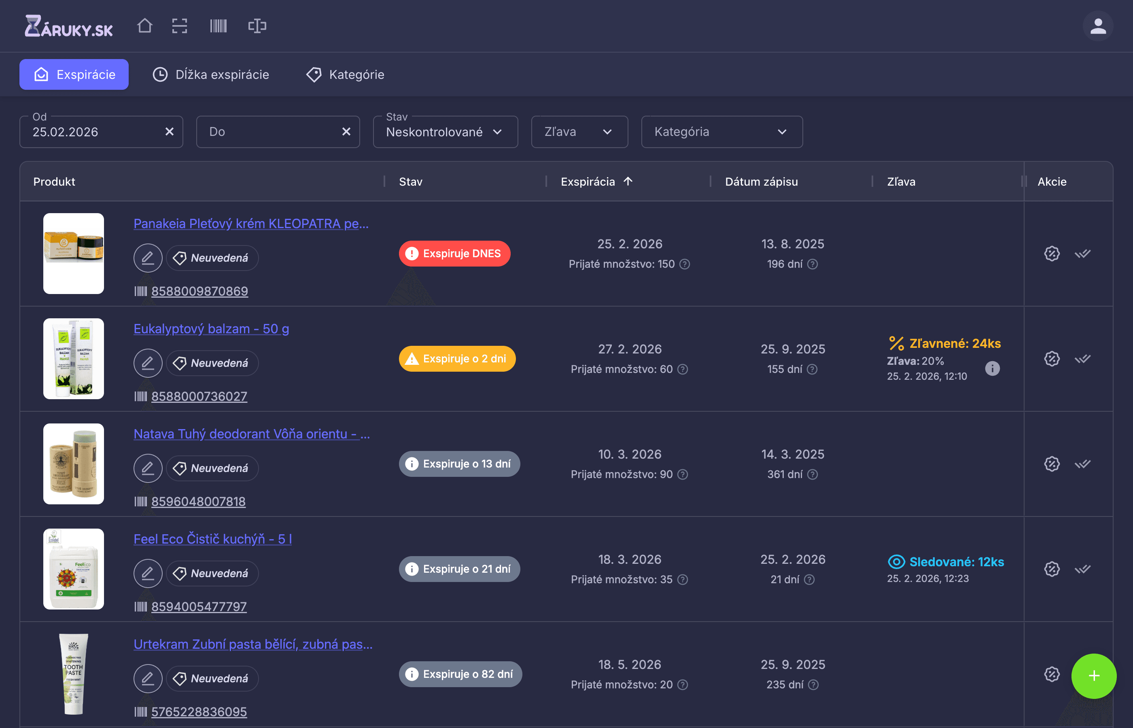
Task: Click info icon next to Zľava 20%
Action: click(x=992, y=368)
